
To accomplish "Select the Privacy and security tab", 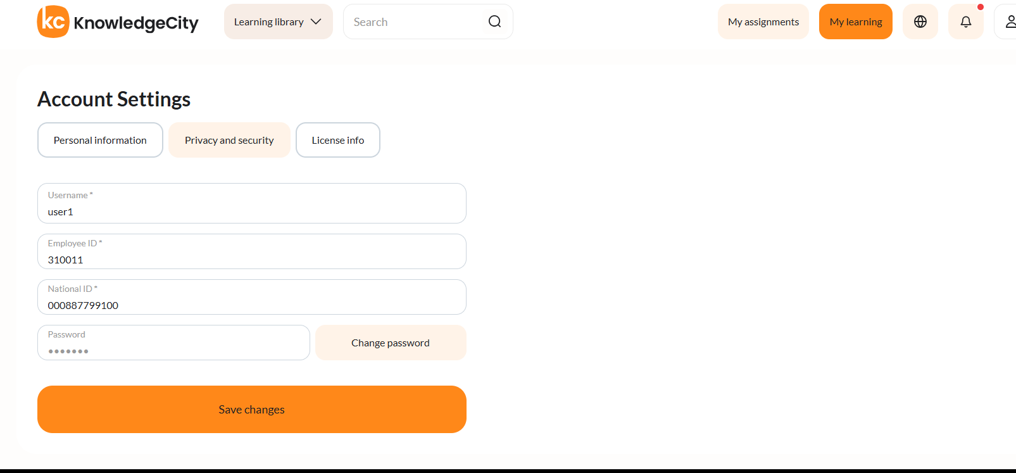I will [x=229, y=140].
